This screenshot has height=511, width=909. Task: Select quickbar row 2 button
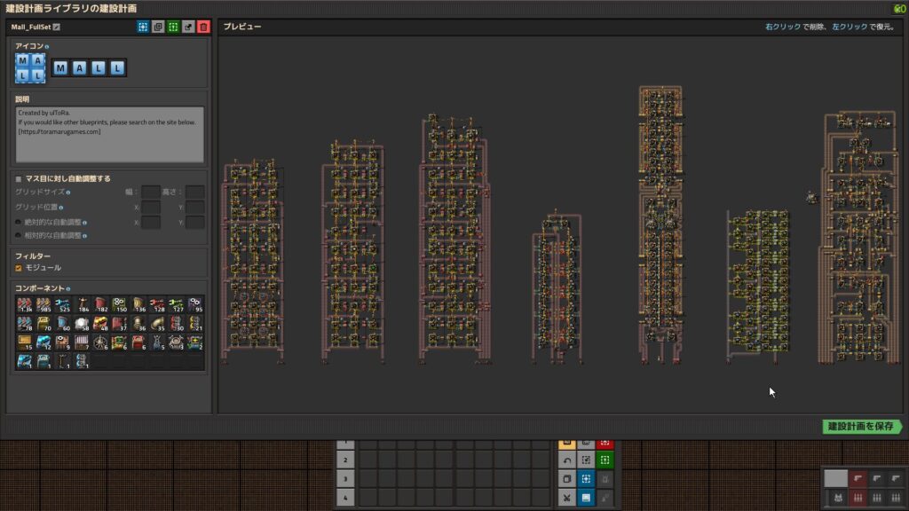pyautogui.click(x=345, y=460)
